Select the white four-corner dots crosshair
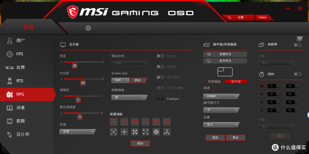 click(145, 132)
